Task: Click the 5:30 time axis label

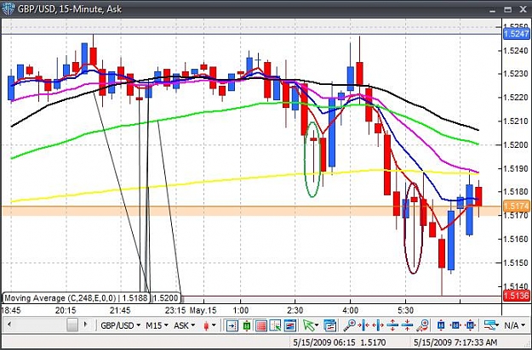Action: pos(405,310)
